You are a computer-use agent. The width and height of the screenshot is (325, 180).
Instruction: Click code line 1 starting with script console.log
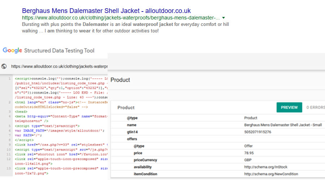(61, 79)
